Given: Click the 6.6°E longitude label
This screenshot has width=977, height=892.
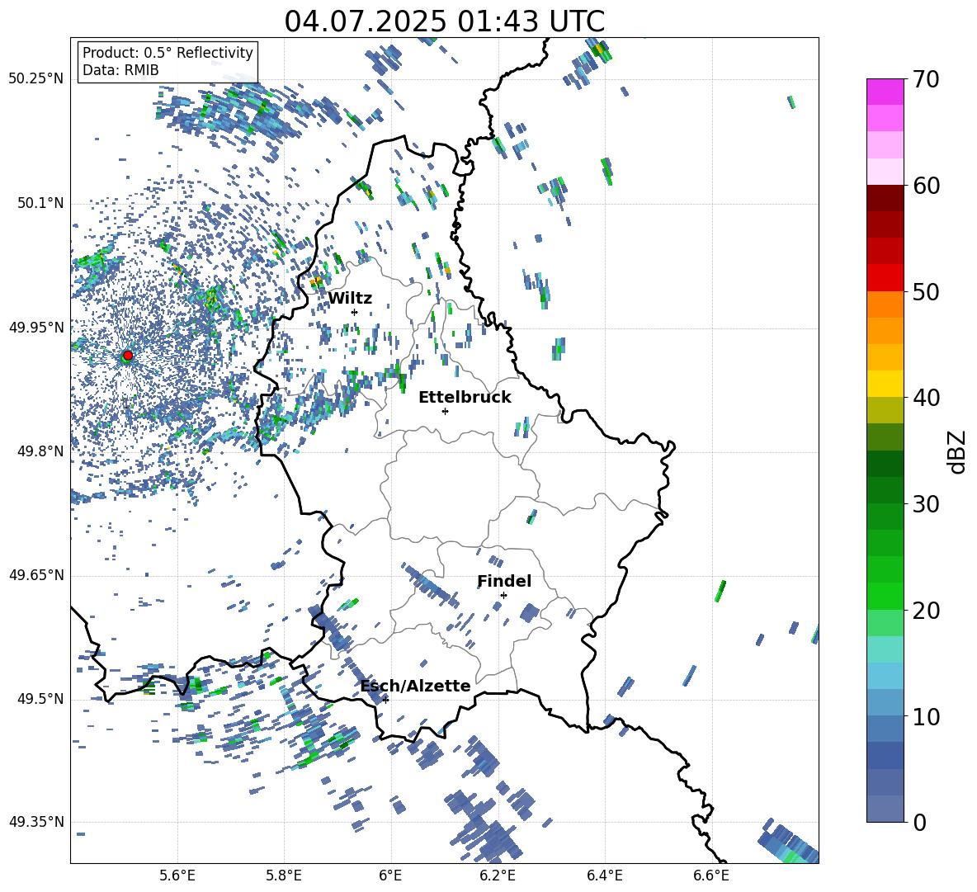Looking at the screenshot, I should click(711, 875).
